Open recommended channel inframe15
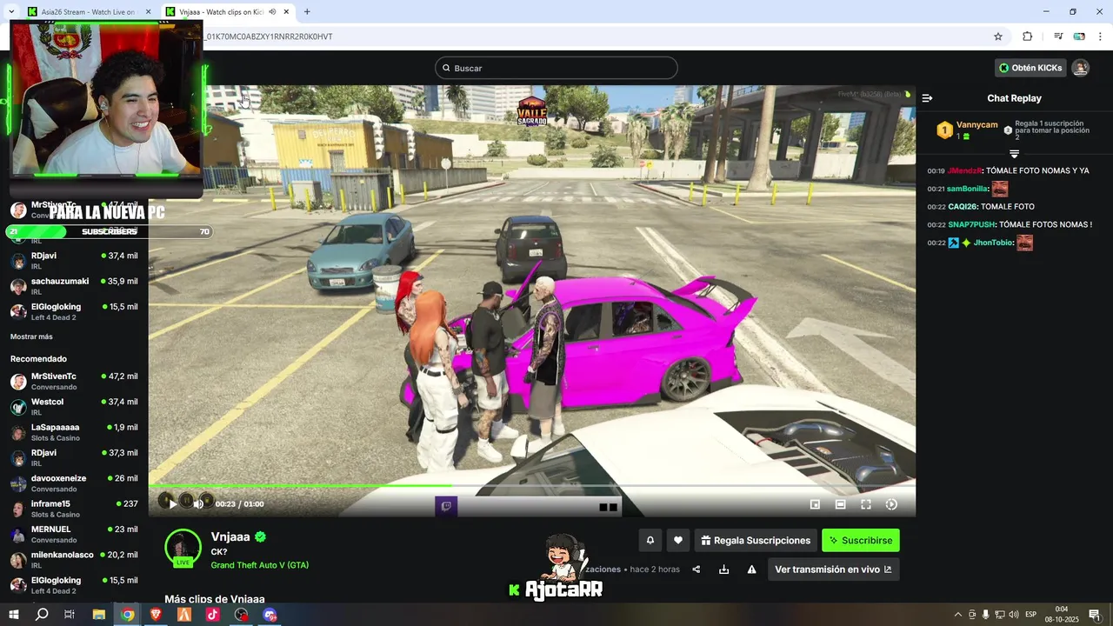1113x626 pixels. [74, 509]
